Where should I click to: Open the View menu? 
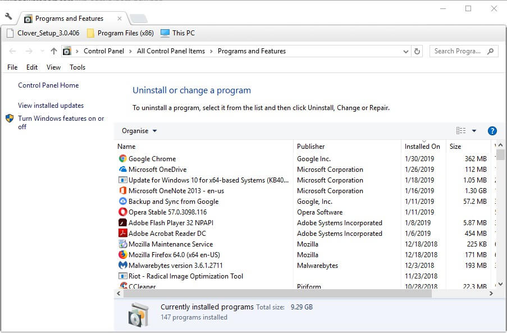coord(53,67)
